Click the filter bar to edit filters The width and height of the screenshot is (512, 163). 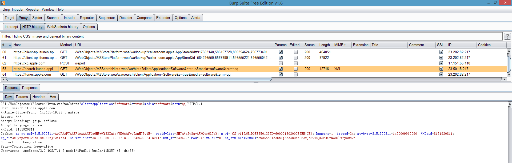(x=252, y=36)
